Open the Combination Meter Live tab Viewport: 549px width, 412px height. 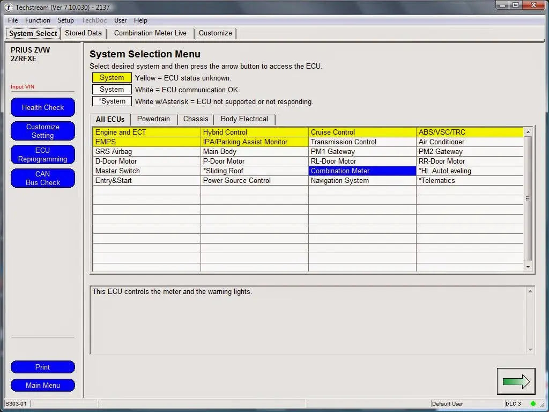pos(150,33)
